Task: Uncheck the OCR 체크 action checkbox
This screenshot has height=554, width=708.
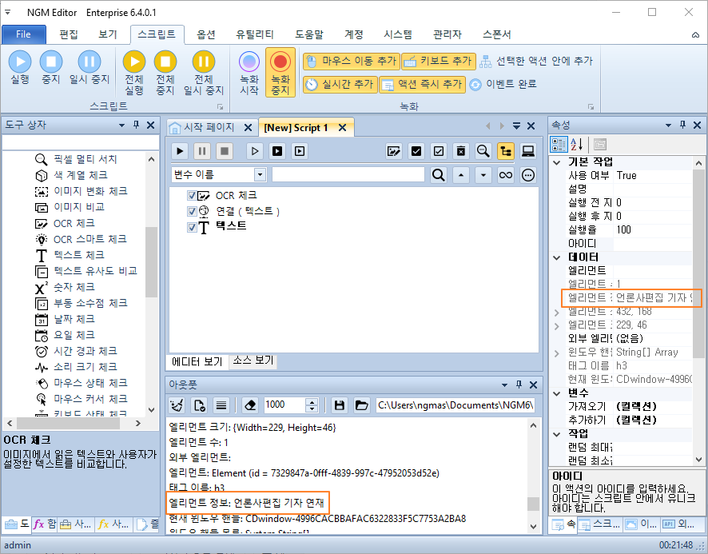Action: (x=192, y=196)
